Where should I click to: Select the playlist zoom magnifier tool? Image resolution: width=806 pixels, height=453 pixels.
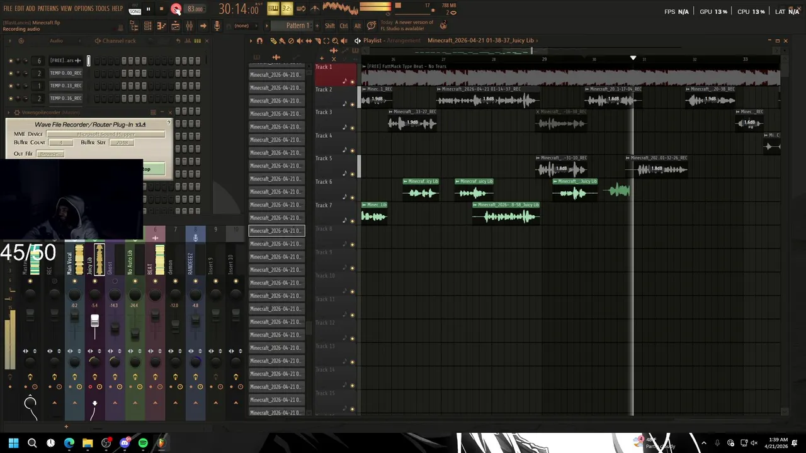(335, 41)
